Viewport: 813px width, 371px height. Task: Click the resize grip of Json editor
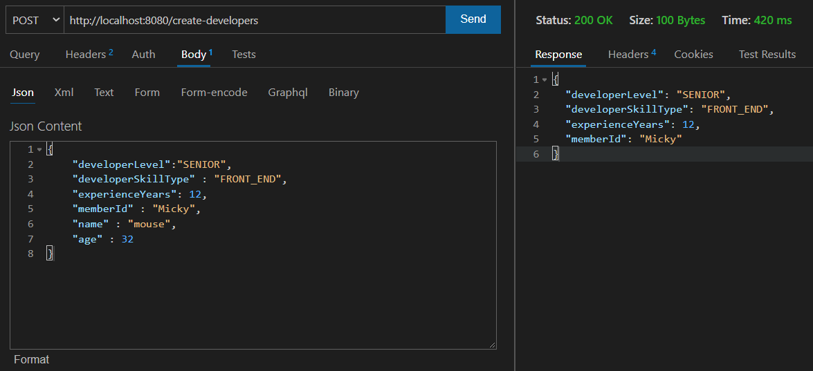pos(492,345)
